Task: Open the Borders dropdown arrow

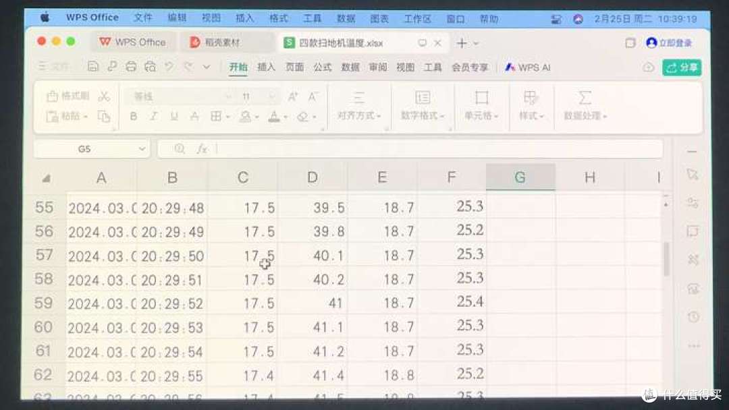Action: pyautogui.click(x=228, y=117)
